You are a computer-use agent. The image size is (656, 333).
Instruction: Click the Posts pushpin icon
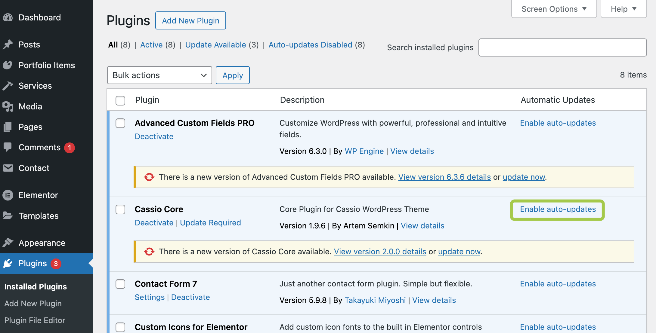(8, 44)
